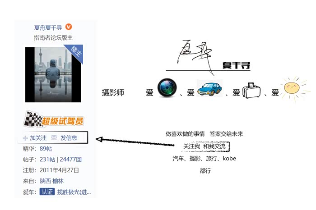316x210 pixels.
Task: Click the plus icon beside 加关注
Action: pos(25,138)
